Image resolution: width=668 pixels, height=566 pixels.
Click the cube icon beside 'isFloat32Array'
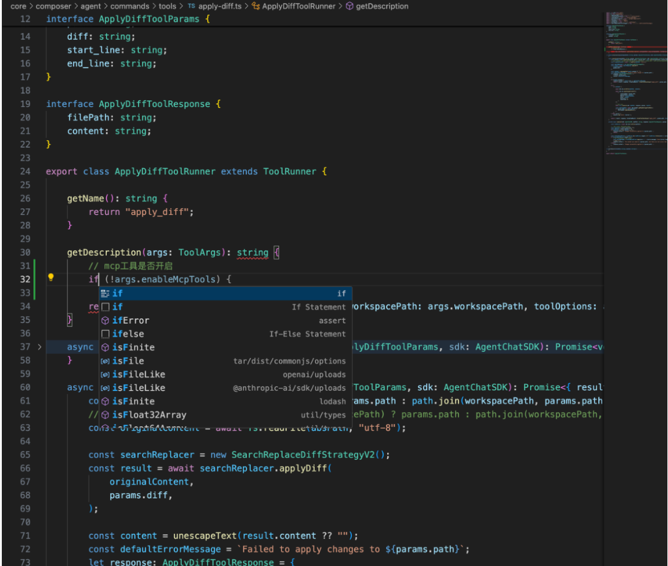click(105, 415)
